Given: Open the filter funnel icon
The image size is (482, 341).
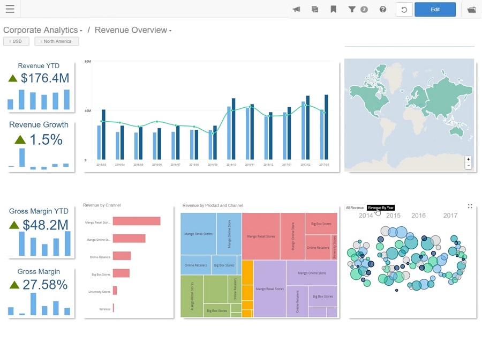Looking at the screenshot, I should 352,9.
